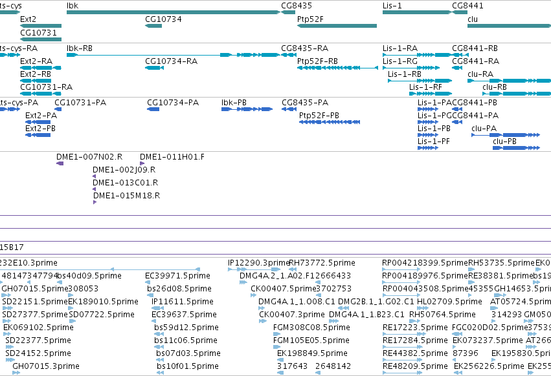Open the DME1-002J09.R feature label
Viewport: 551px width, 376px height.
pos(124,170)
